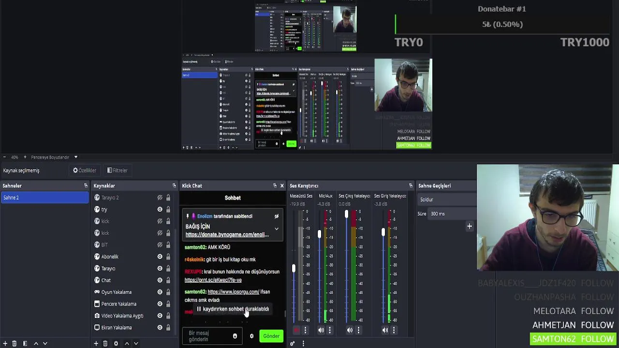This screenshot has height=348, width=619.
Task: Toggle lock on Video Yakalama Aygıtı source
Action: coord(168,316)
